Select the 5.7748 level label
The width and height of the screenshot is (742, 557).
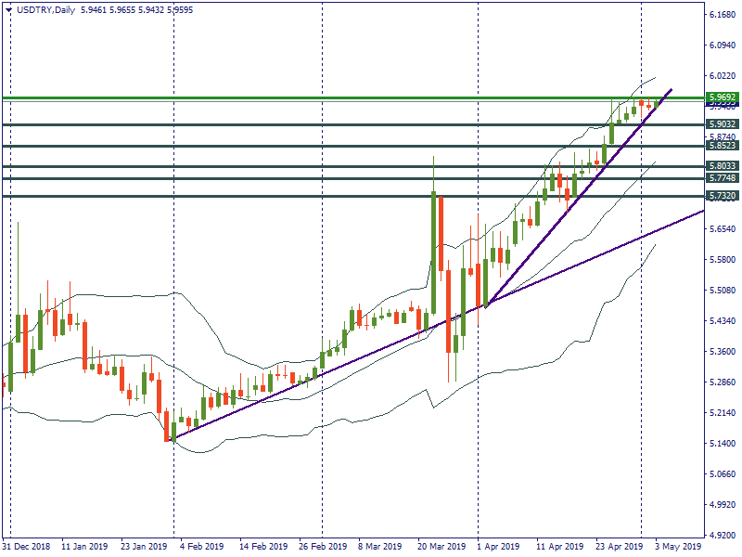(722, 178)
